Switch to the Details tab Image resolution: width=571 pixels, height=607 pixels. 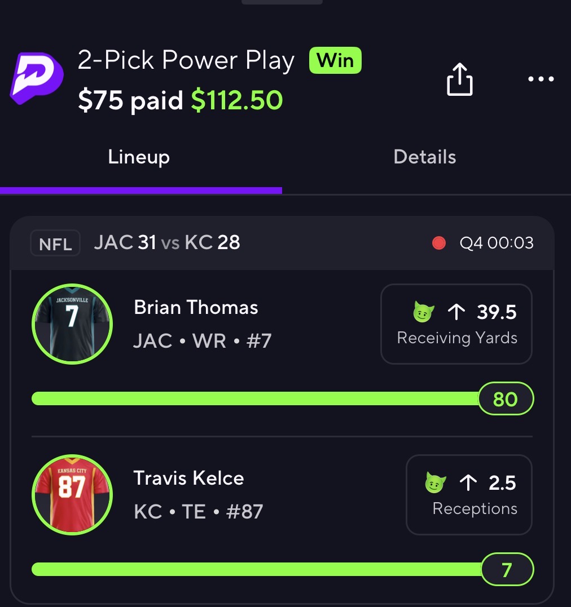[x=424, y=157]
